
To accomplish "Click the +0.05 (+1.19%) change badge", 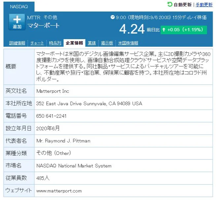I will tap(184, 30).
